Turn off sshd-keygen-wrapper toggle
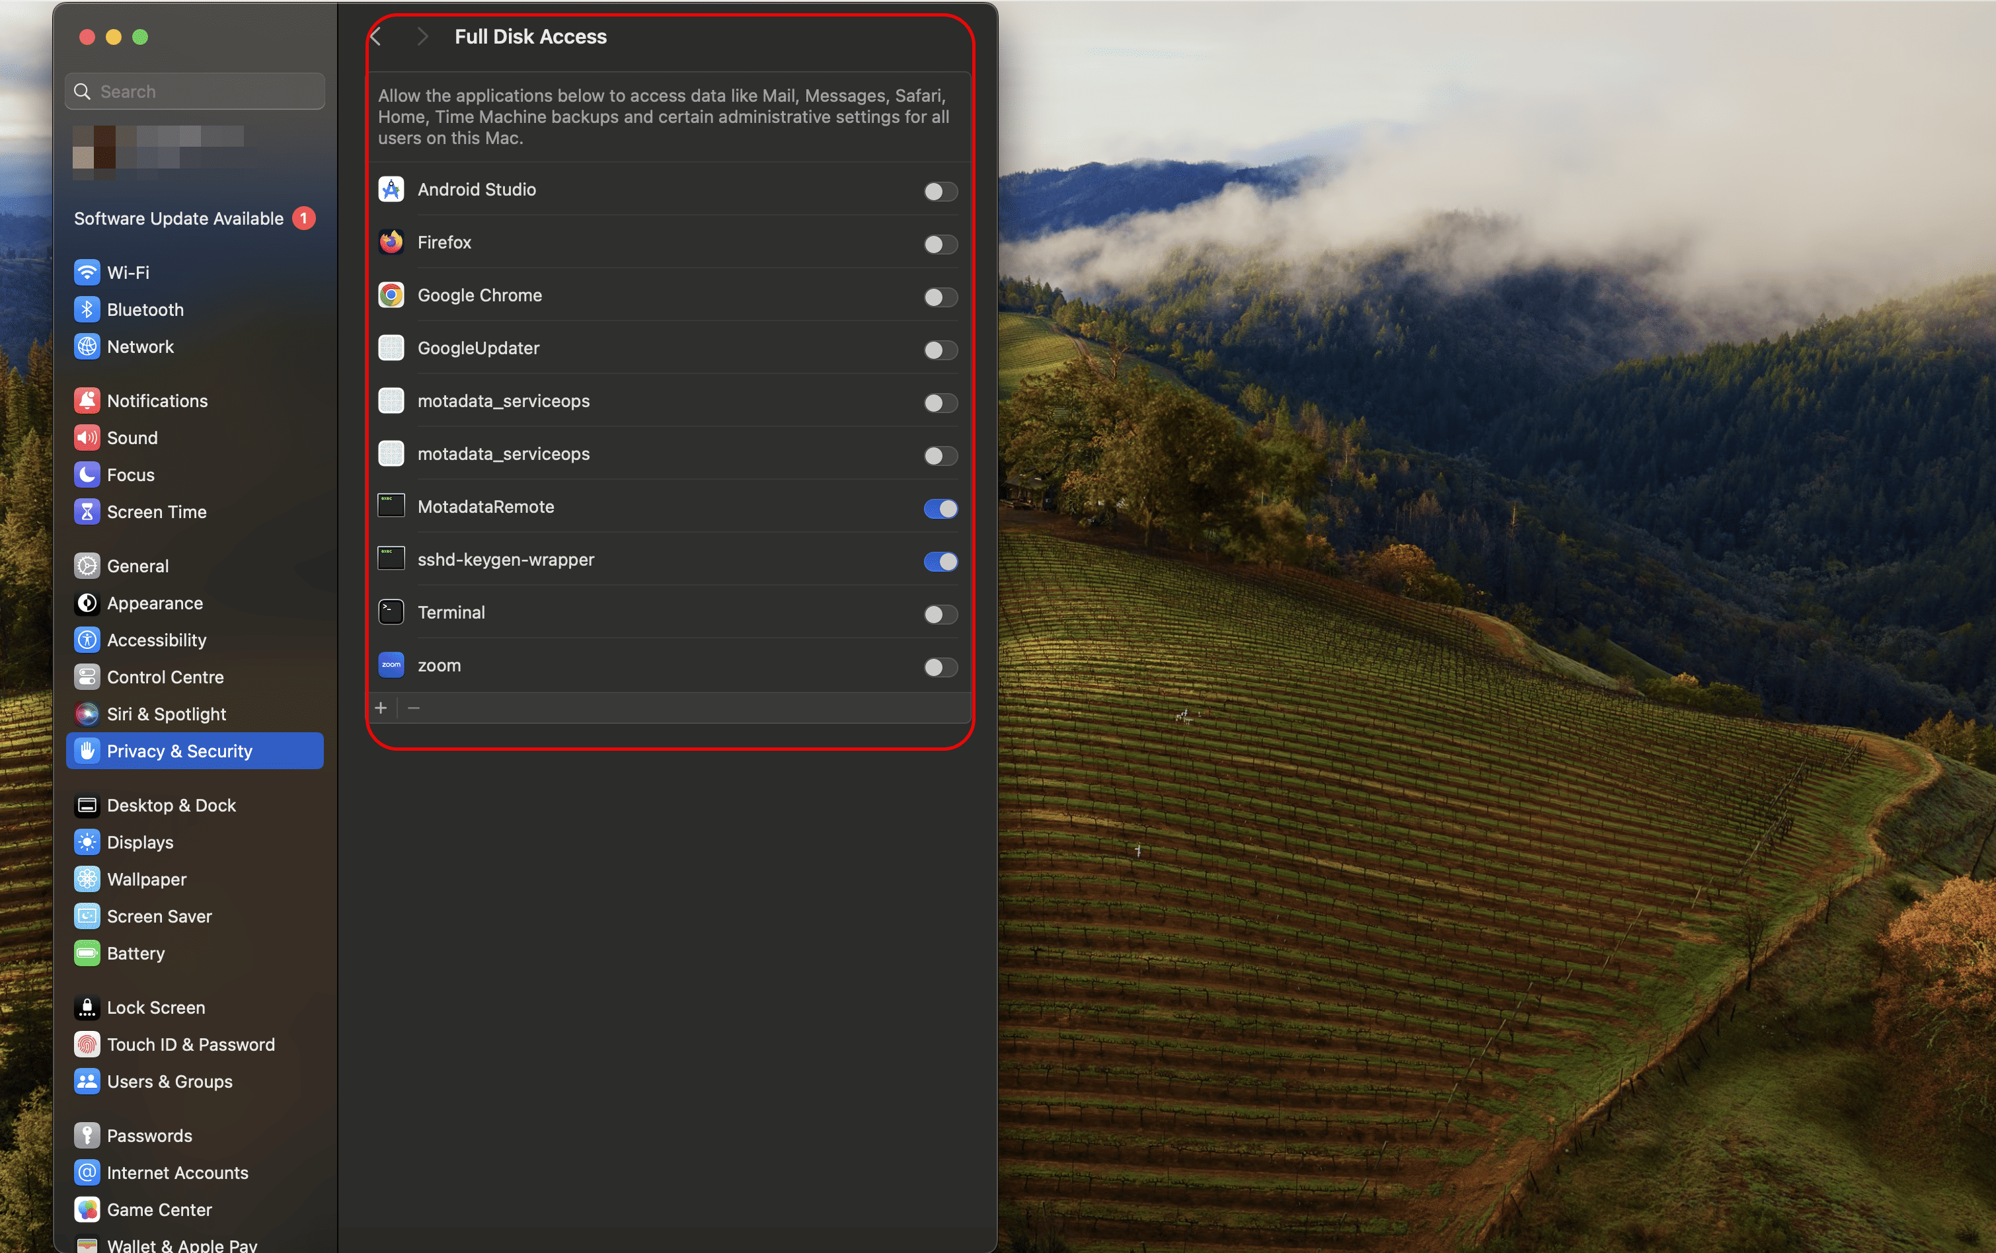This screenshot has height=1253, width=1996. tap(940, 561)
